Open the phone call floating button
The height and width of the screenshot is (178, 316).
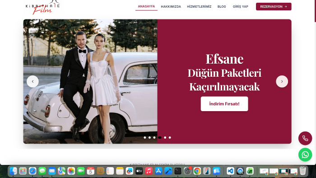[305, 138]
